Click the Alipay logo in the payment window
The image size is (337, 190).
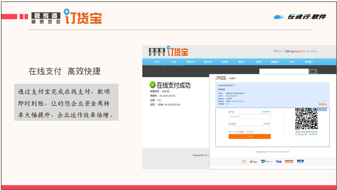coord(221,78)
